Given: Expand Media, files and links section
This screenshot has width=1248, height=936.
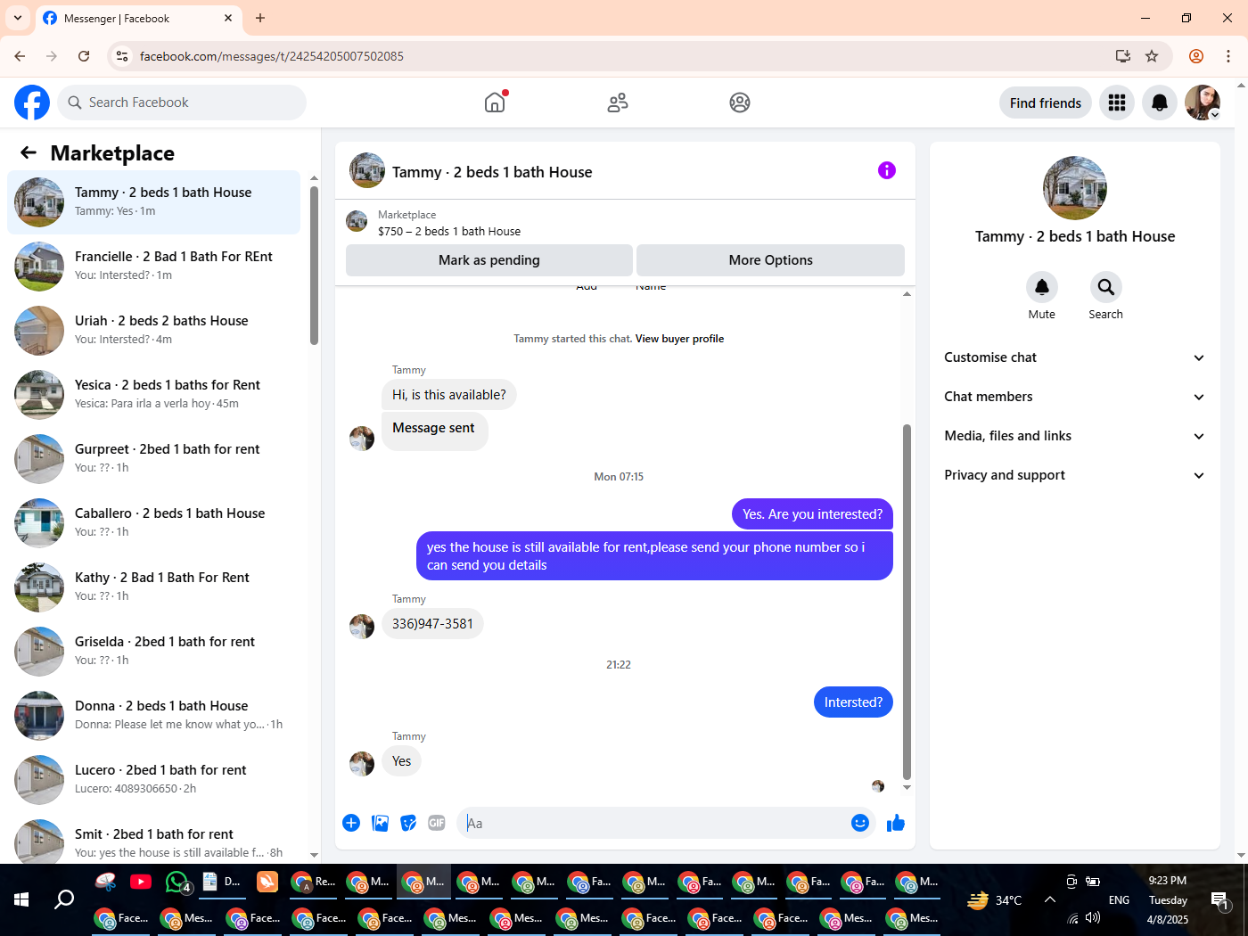Looking at the screenshot, I should (1074, 436).
